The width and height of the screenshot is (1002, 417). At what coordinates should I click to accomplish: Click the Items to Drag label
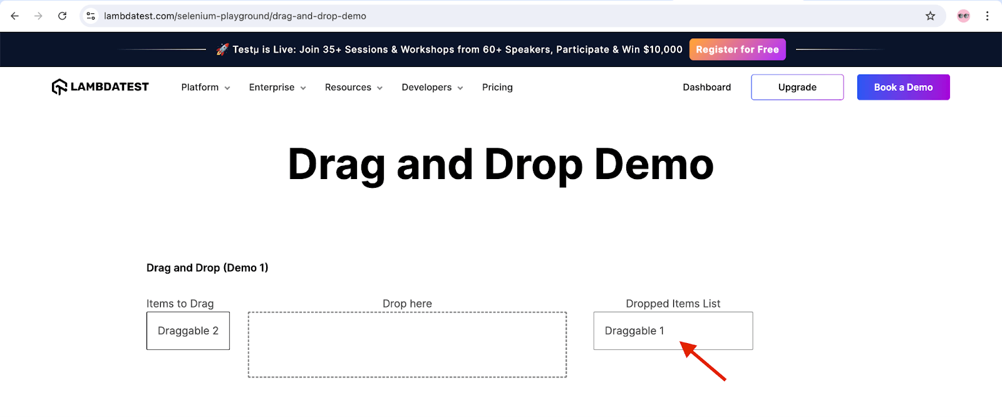tap(180, 304)
